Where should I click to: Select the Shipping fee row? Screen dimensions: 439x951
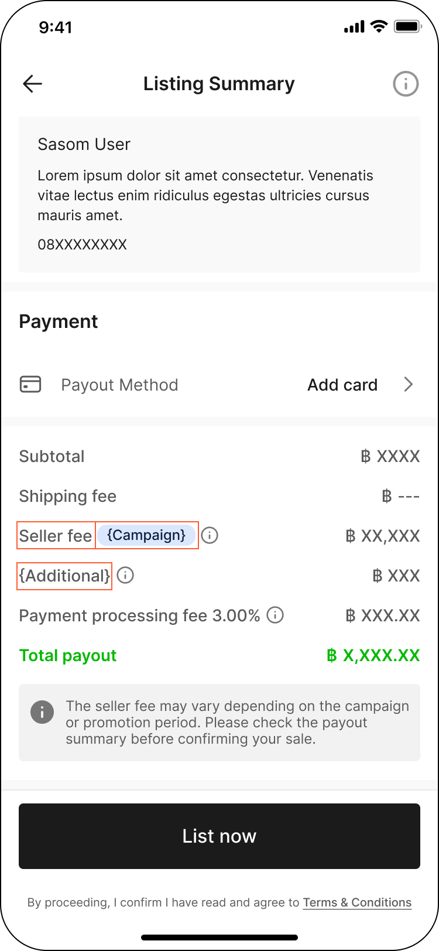[x=67, y=496]
